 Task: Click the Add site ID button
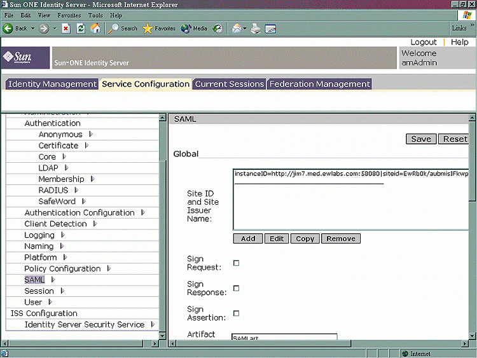pyautogui.click(x=248, y=238)
